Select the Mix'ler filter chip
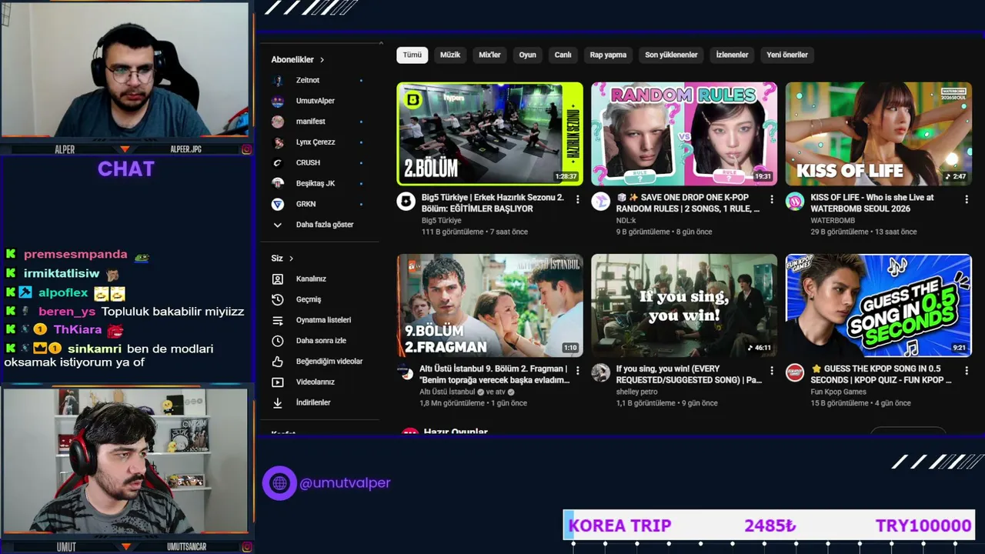This screenshot has height=554, width=985. 490,55
